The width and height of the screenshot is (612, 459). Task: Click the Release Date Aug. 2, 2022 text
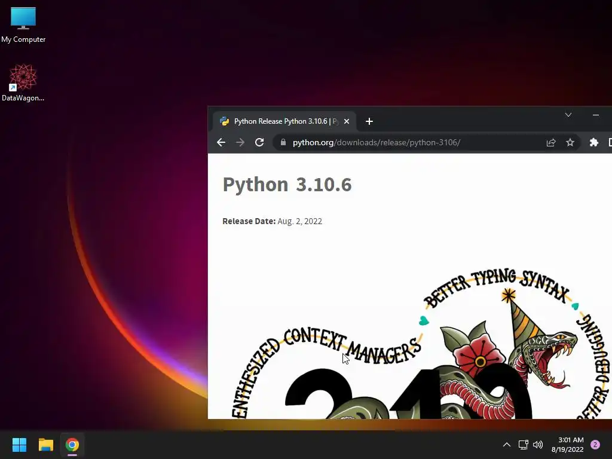pos(272,221)
